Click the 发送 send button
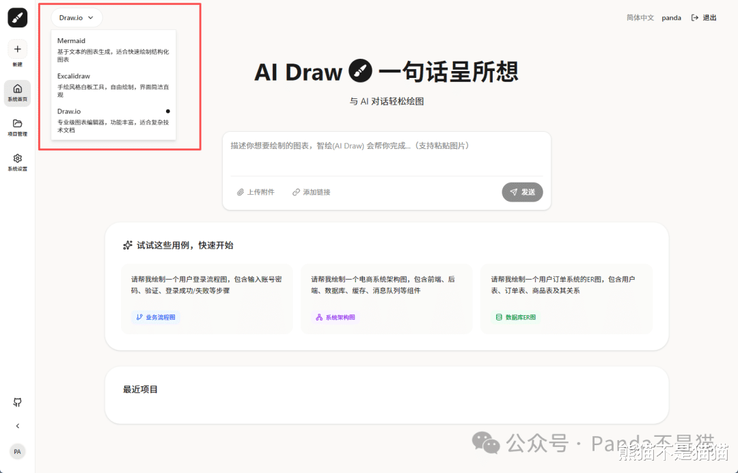This screenshot has height=473, width=738. tap(522, 192)
